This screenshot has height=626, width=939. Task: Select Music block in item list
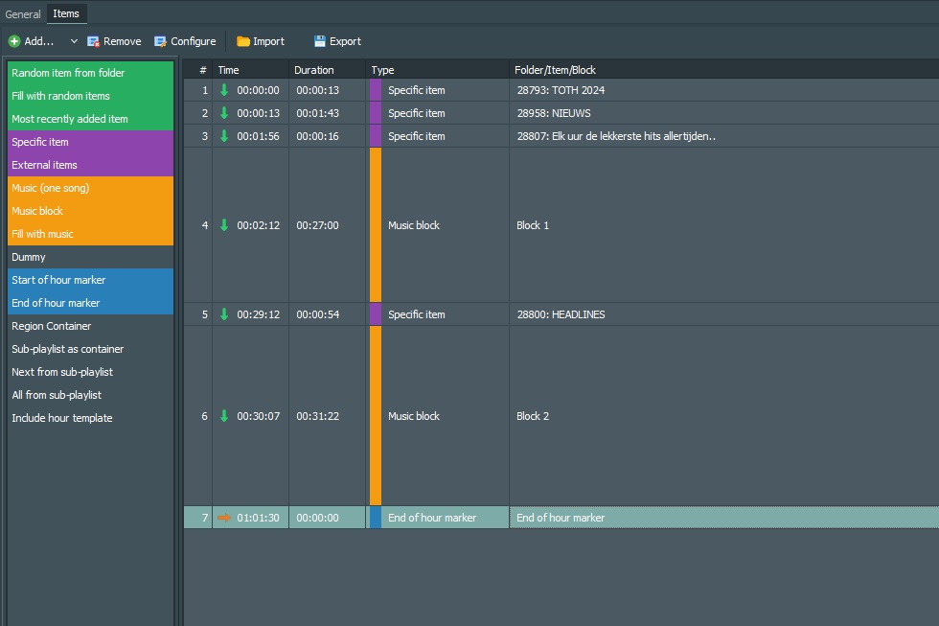pos(37,211)
